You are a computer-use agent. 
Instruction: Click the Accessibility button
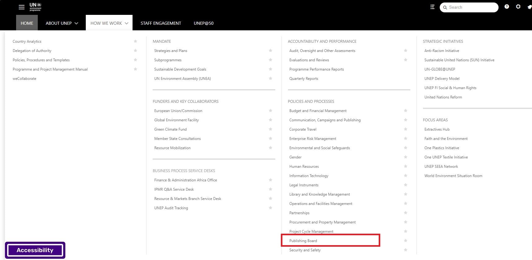pos(35,250)
